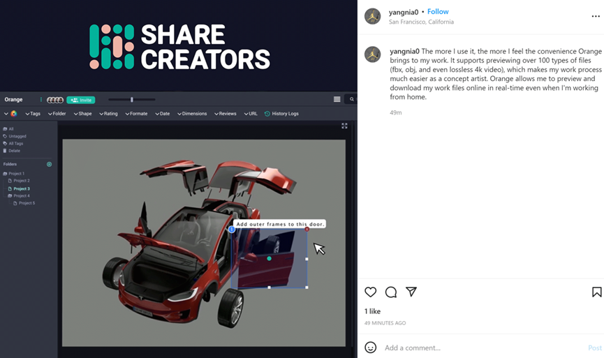The height and width of the screenshot is (358, 604).
Task: Expand preview to fullscreen icon
Action: [x=344, y=126]
